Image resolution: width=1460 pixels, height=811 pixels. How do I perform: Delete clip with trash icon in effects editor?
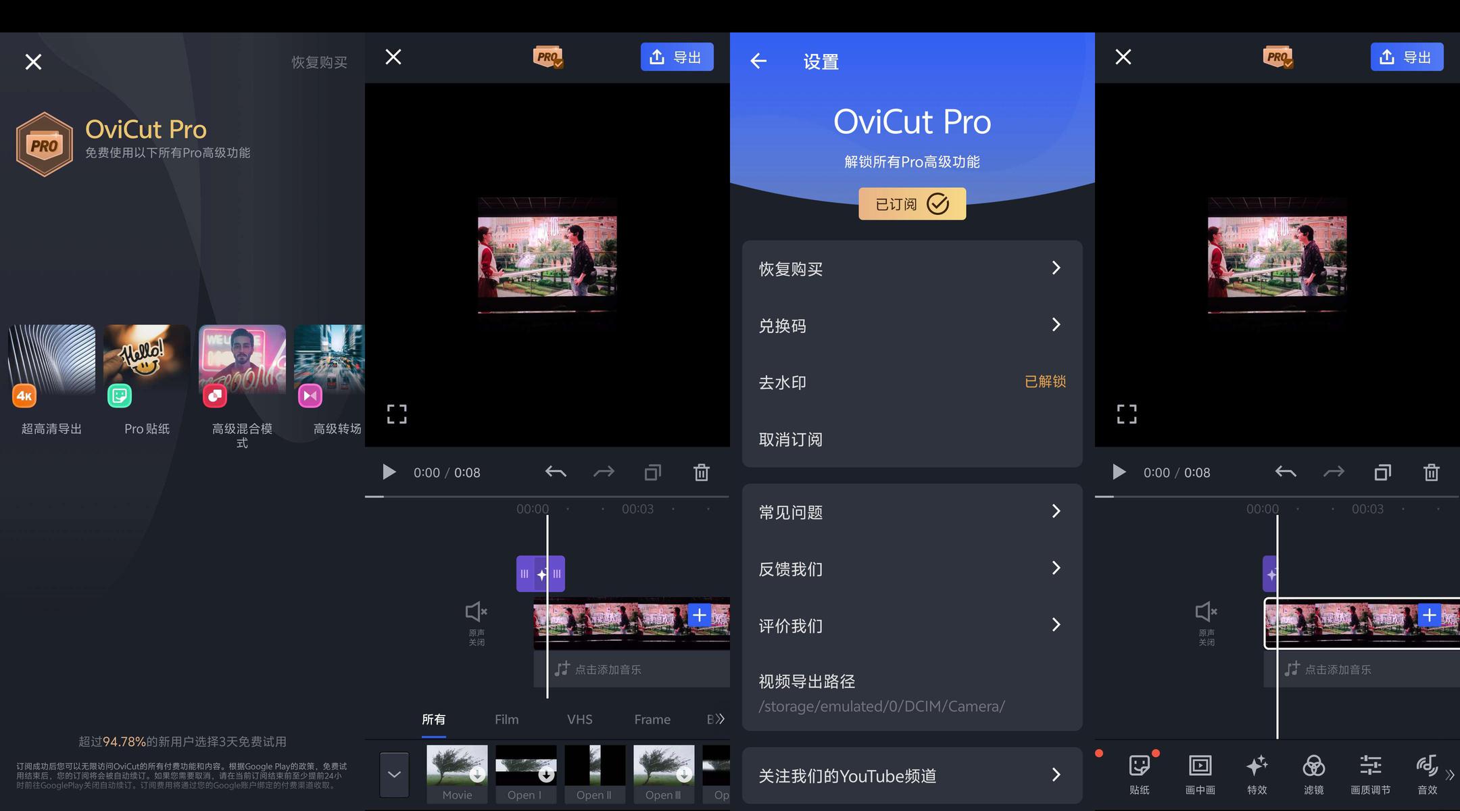[x=702, y=472]
